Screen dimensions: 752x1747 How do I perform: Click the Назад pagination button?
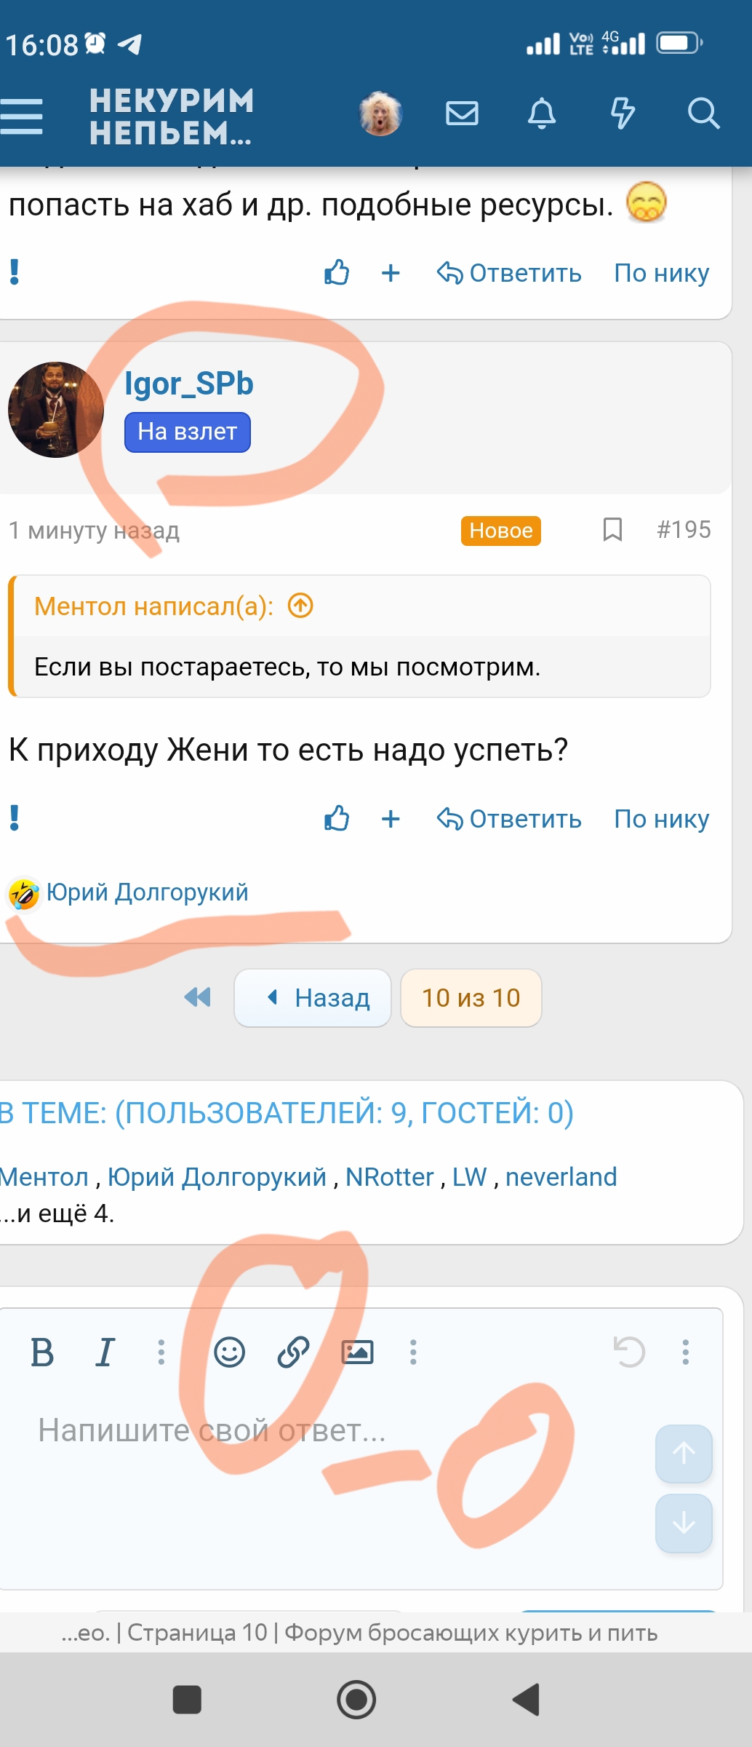coord(313,998)
